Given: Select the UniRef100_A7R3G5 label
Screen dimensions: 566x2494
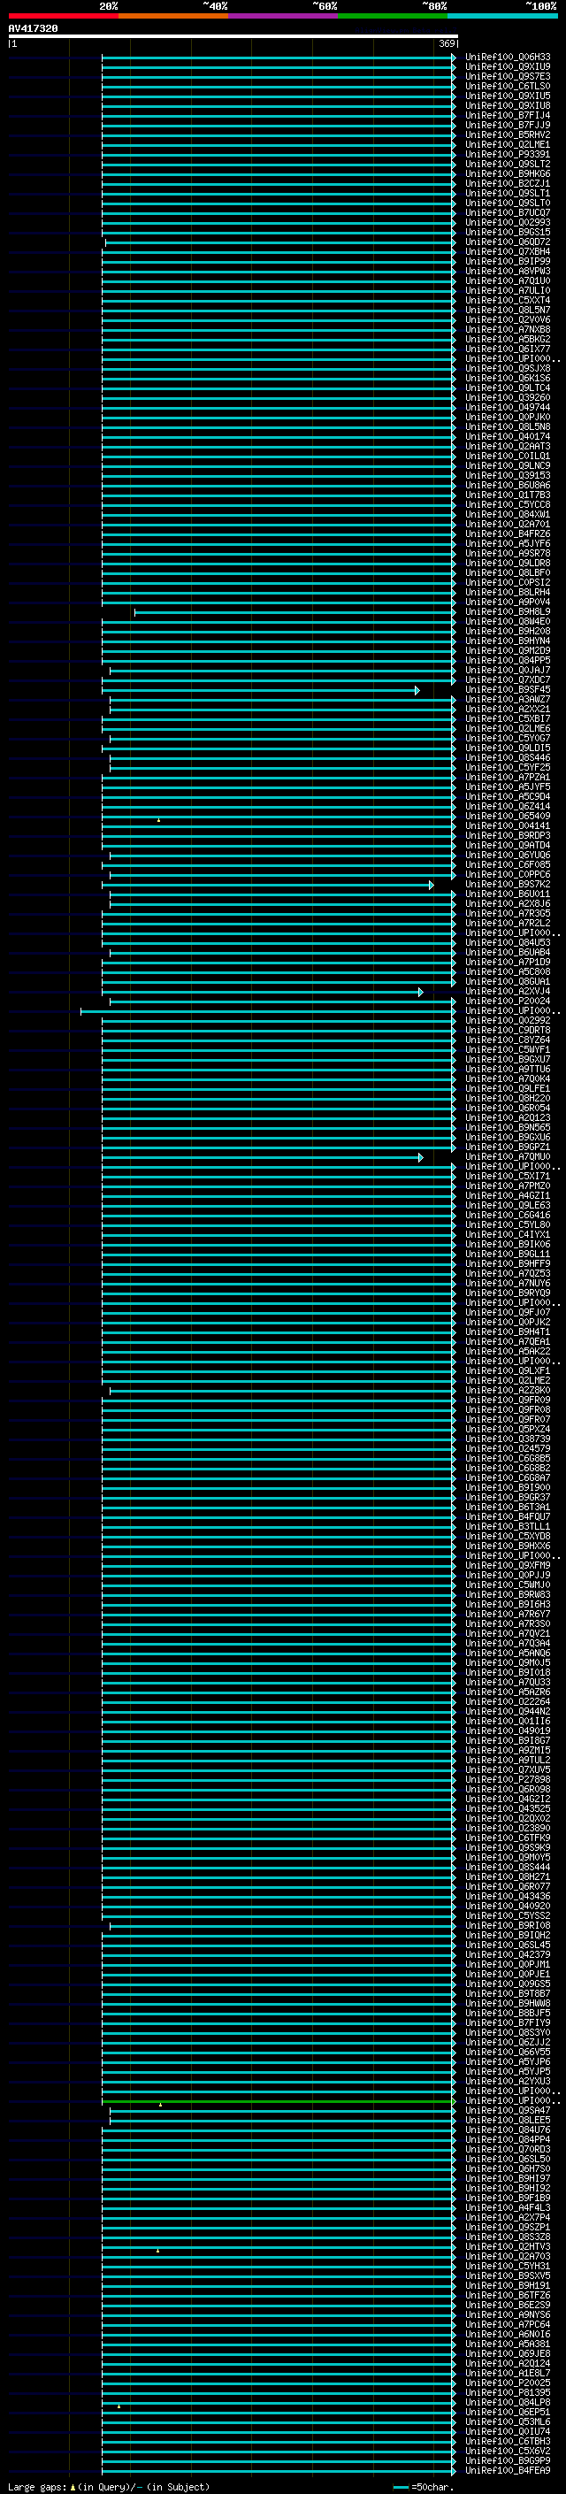Looking at the screenshot, I should point(508,913).
